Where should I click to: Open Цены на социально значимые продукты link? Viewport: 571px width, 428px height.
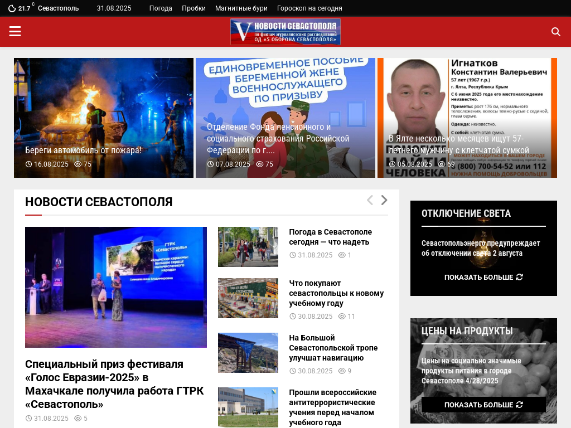(471, 371)
